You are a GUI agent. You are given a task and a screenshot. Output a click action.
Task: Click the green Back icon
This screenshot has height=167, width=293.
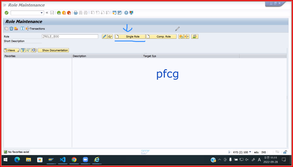[x=59, y=13]
